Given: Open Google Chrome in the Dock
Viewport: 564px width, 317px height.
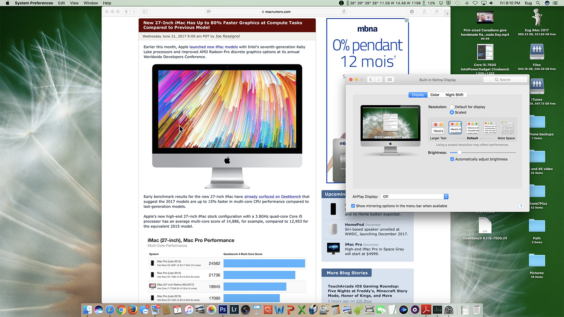Looking at the screenshot, I should click(121, 310).
